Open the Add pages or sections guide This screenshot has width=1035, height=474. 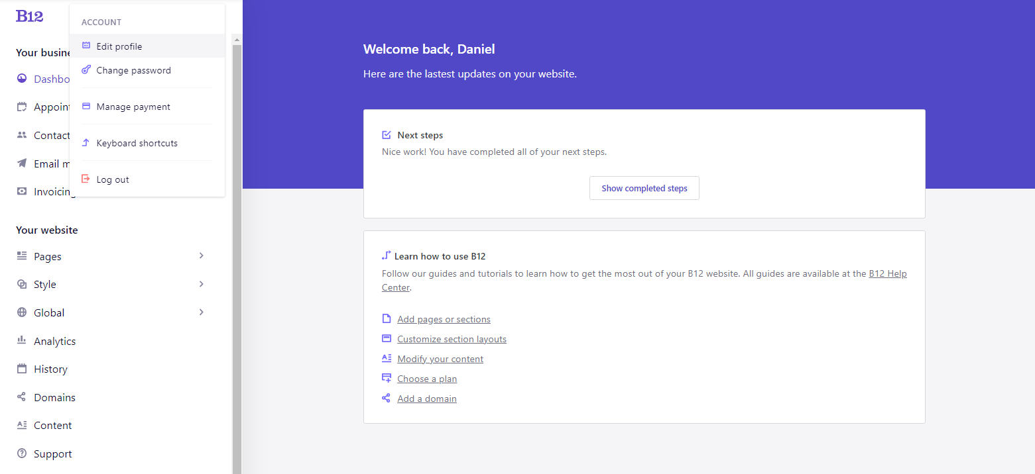tap(444, 319)
